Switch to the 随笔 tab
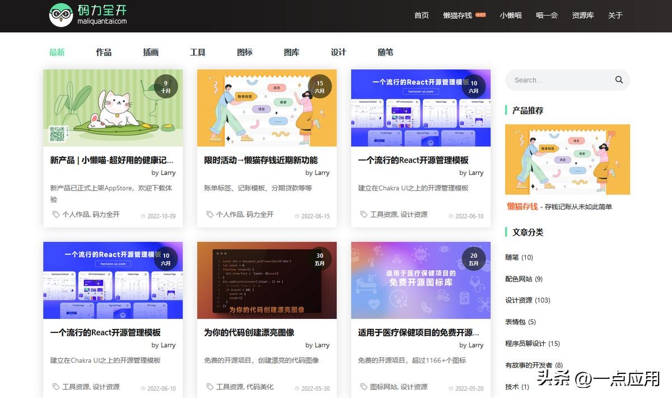 coord(385,52)
